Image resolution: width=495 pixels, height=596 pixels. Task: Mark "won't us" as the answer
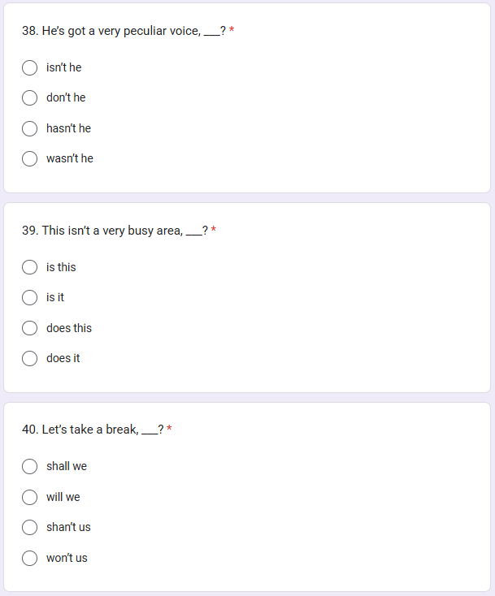(x=30, y=558)
